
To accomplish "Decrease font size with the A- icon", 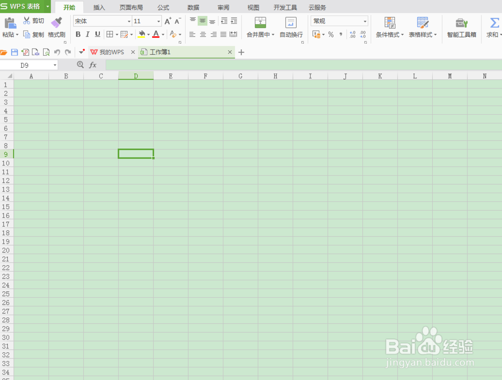I will pos(178,21).
